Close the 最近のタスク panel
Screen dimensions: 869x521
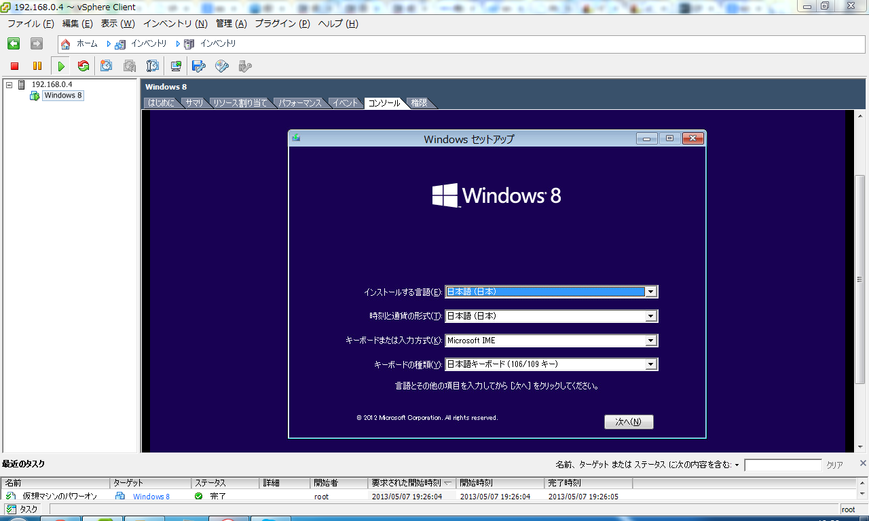863,463
